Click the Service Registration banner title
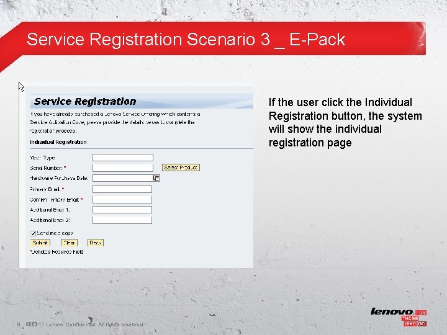Image resolution: width=447 pixels, height=335 pixels. (x=85, y=101)
